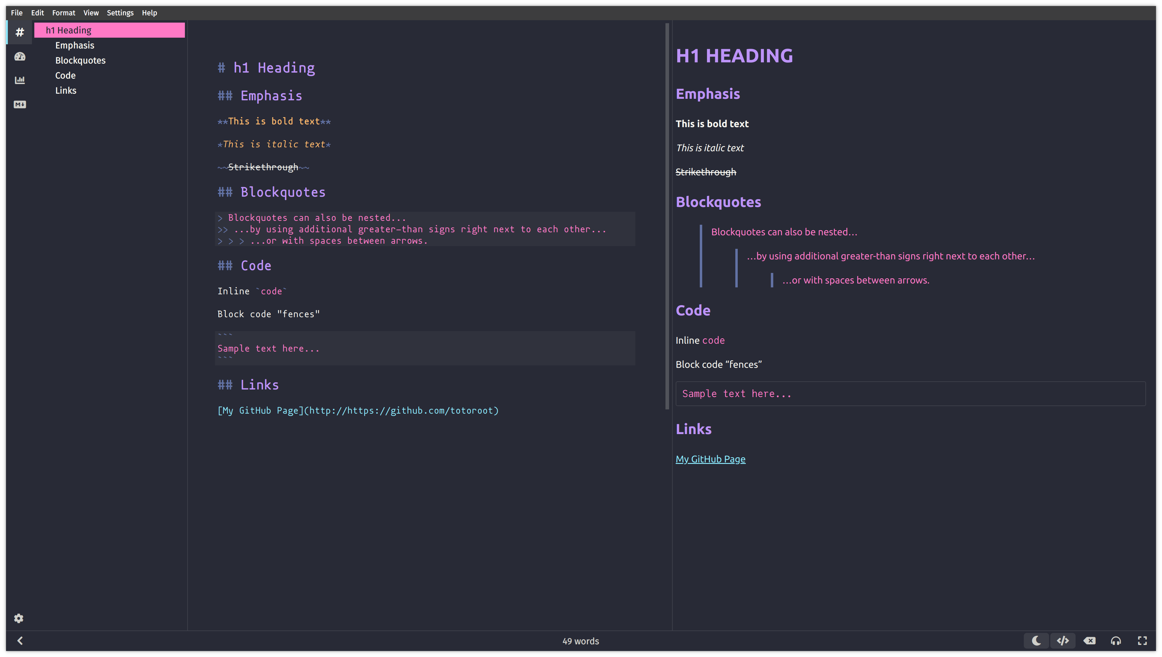The width and height of the screenshot is (1162, 657).
Task: Click the My GitHub Page link in the preview
Action: click(710, 459)
